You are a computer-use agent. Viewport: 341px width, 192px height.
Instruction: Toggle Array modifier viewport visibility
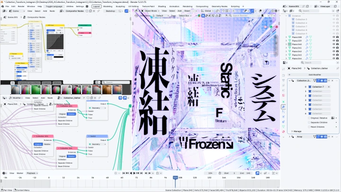[x=322, y=137]
